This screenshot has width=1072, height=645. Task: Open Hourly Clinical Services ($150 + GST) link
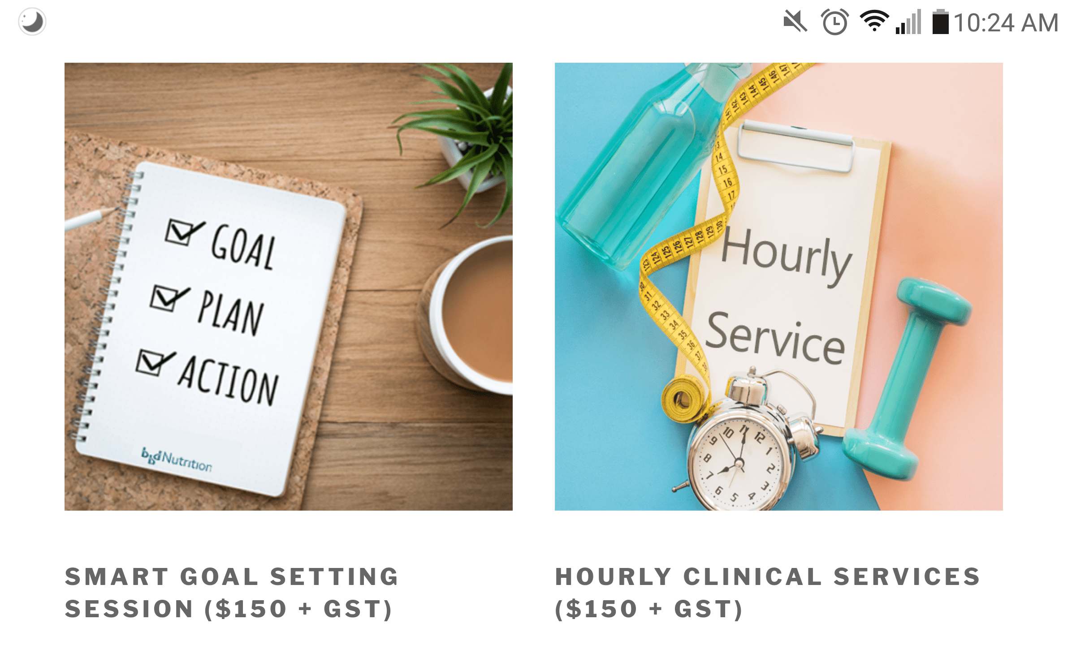(768, 593)
